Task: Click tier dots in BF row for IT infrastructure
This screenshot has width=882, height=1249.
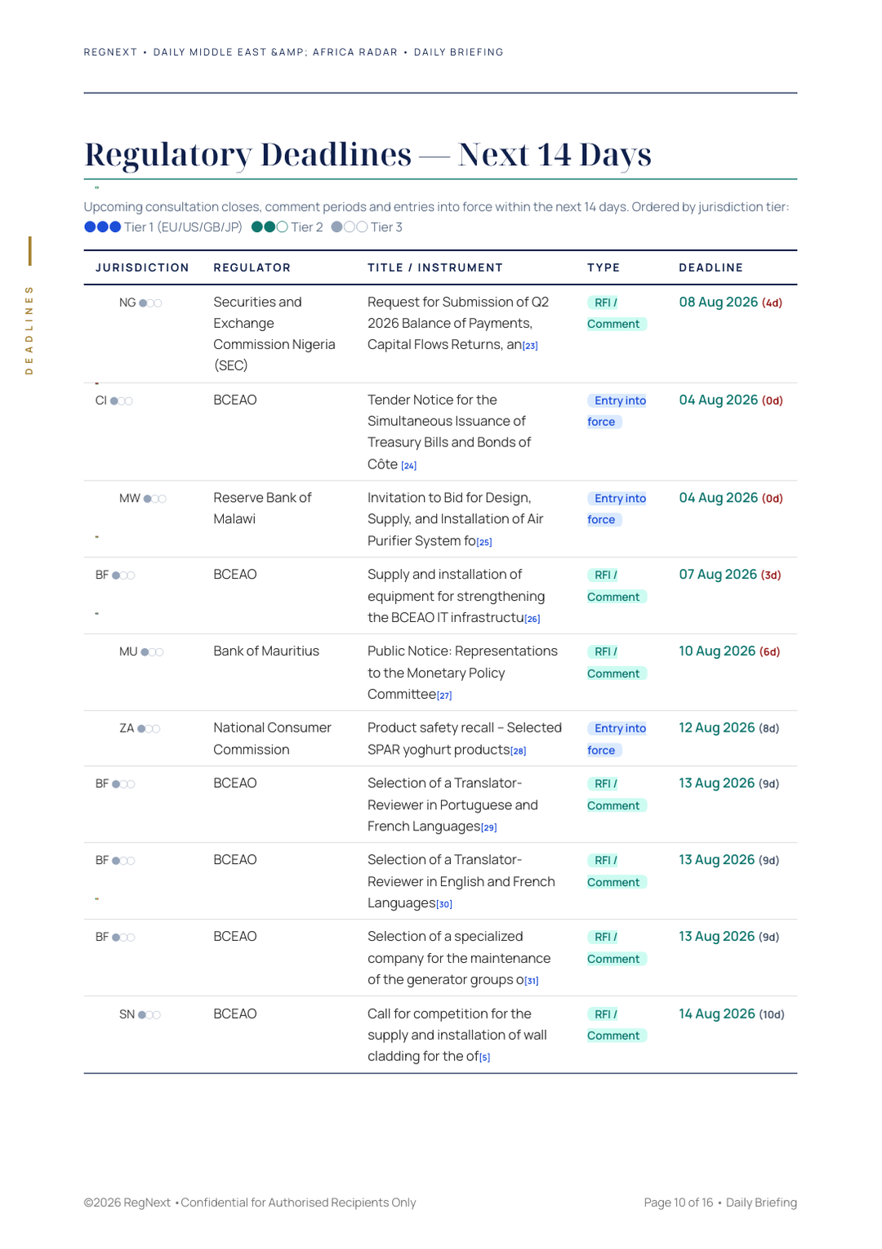Action: pos(123,576)
